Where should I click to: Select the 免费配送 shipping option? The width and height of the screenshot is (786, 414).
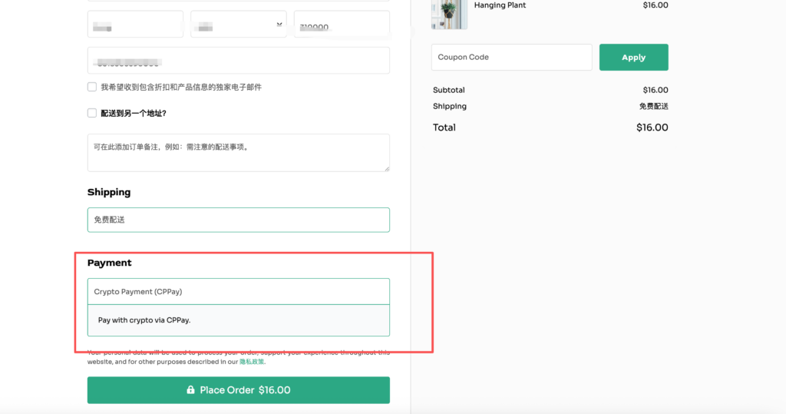coord(238,220)
